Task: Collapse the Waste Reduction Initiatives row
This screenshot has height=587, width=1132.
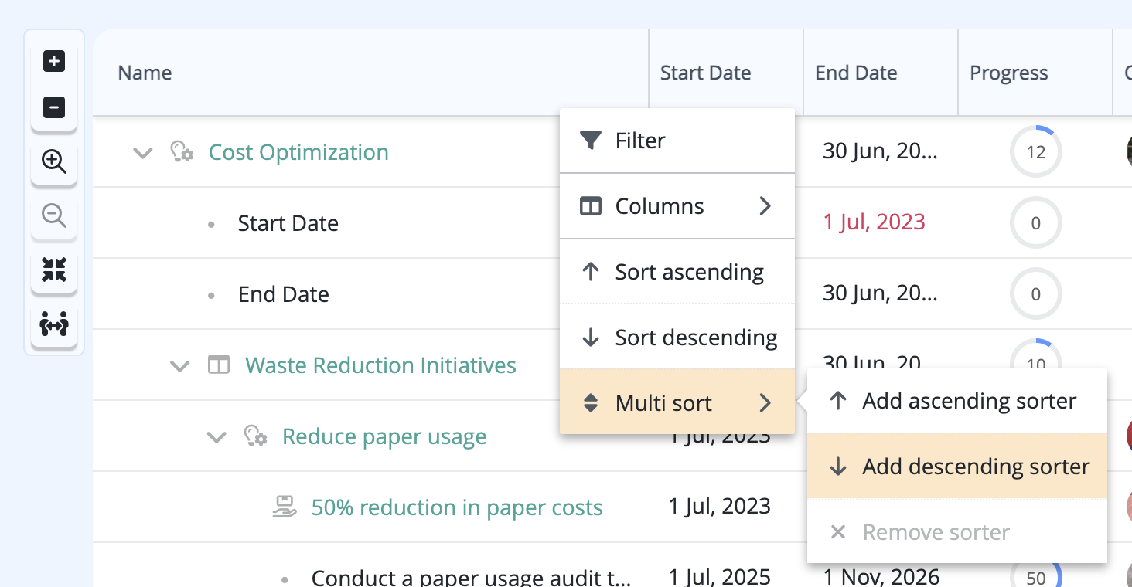Action: (179, 365)
